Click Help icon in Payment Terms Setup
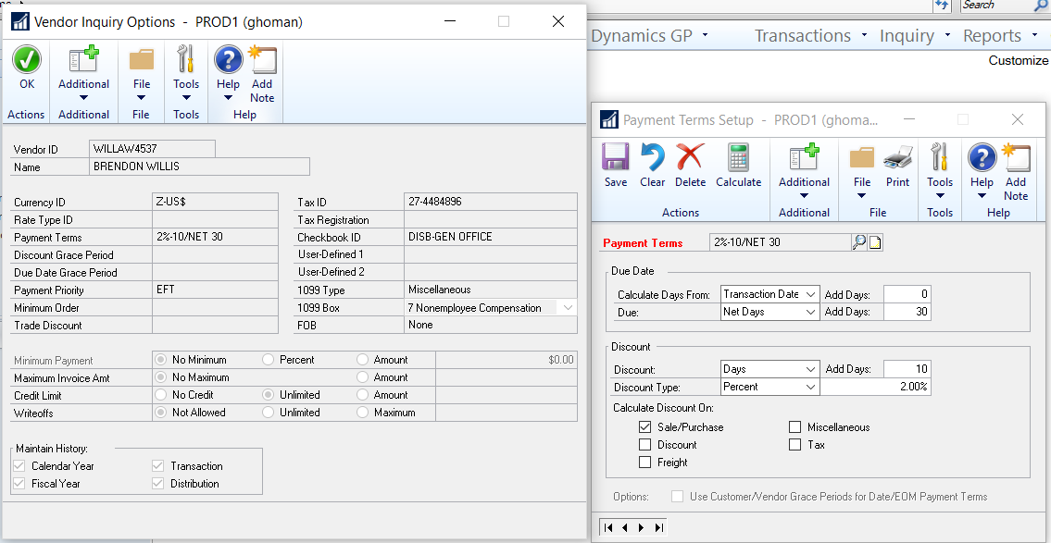Screen dimensions: 1051x543 coord(982,157)
